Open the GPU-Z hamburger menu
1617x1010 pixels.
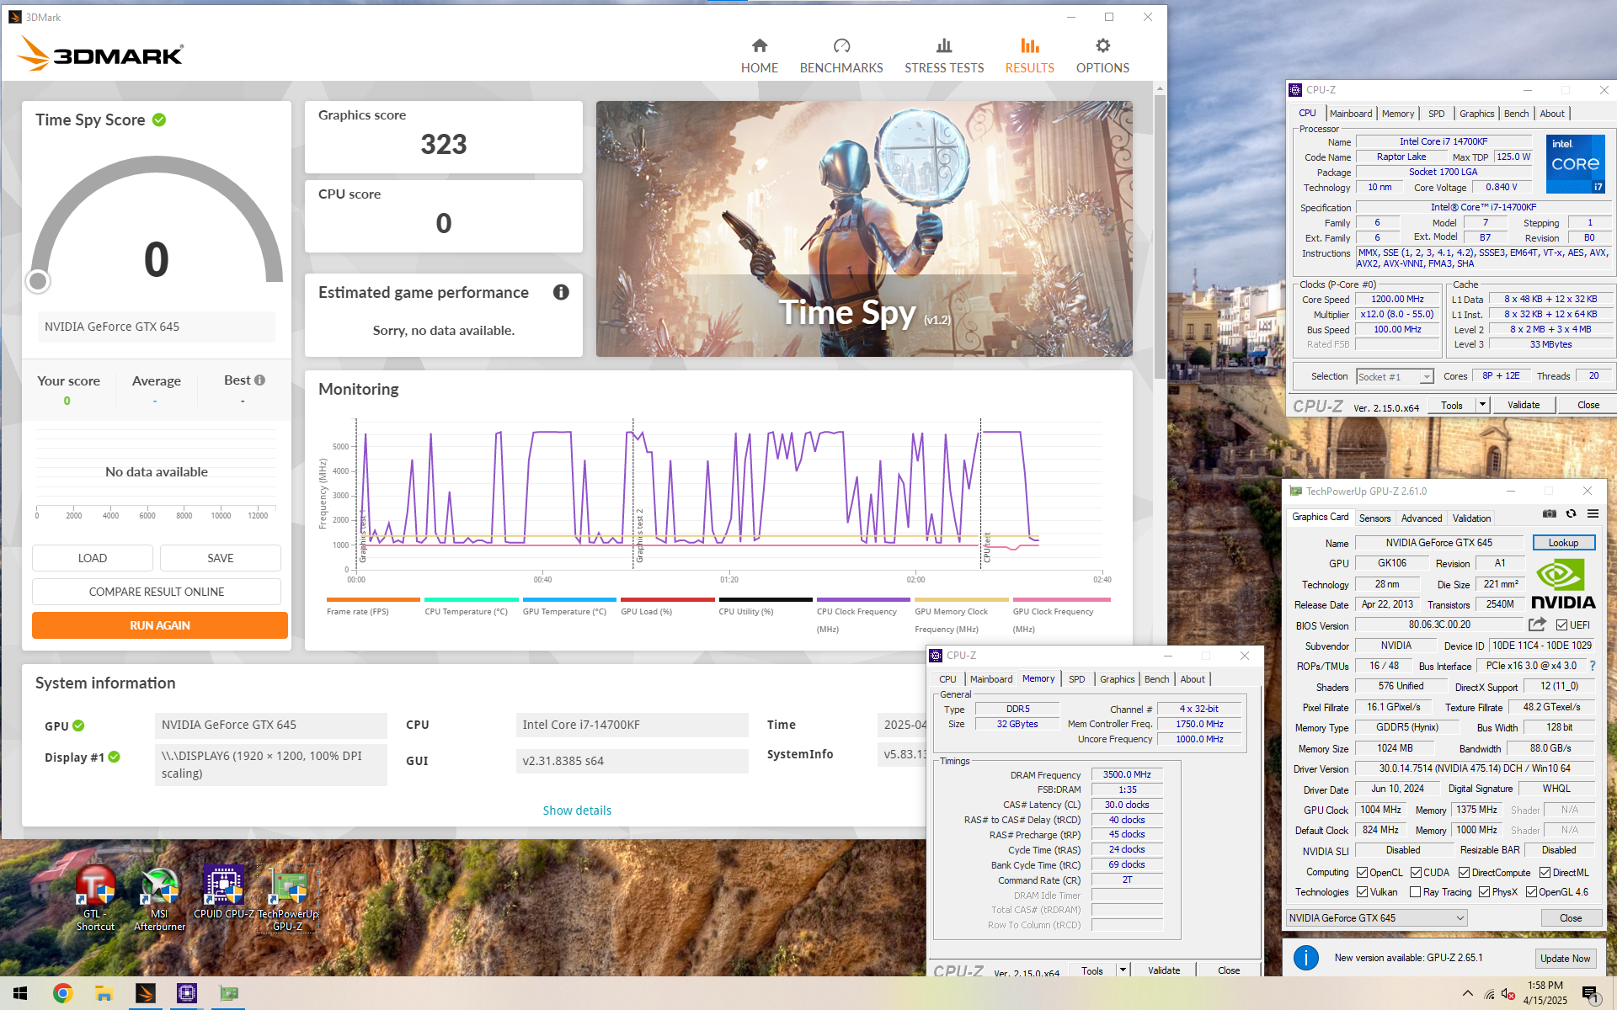(1593, 513)
